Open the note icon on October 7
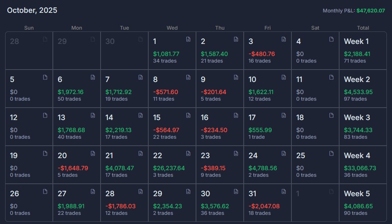The height and width of the screenshot is (224, 392). (x=141, y=77)
